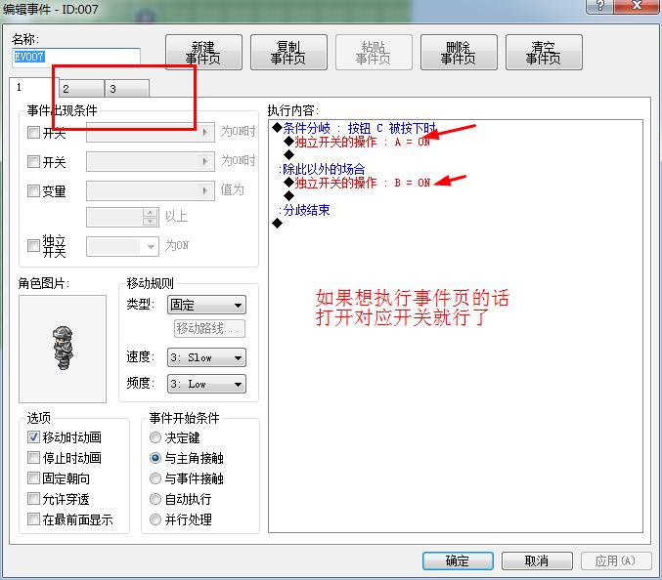Select the 并行处理 start condition
Screen dimensions: 662x580
[155, 519]
